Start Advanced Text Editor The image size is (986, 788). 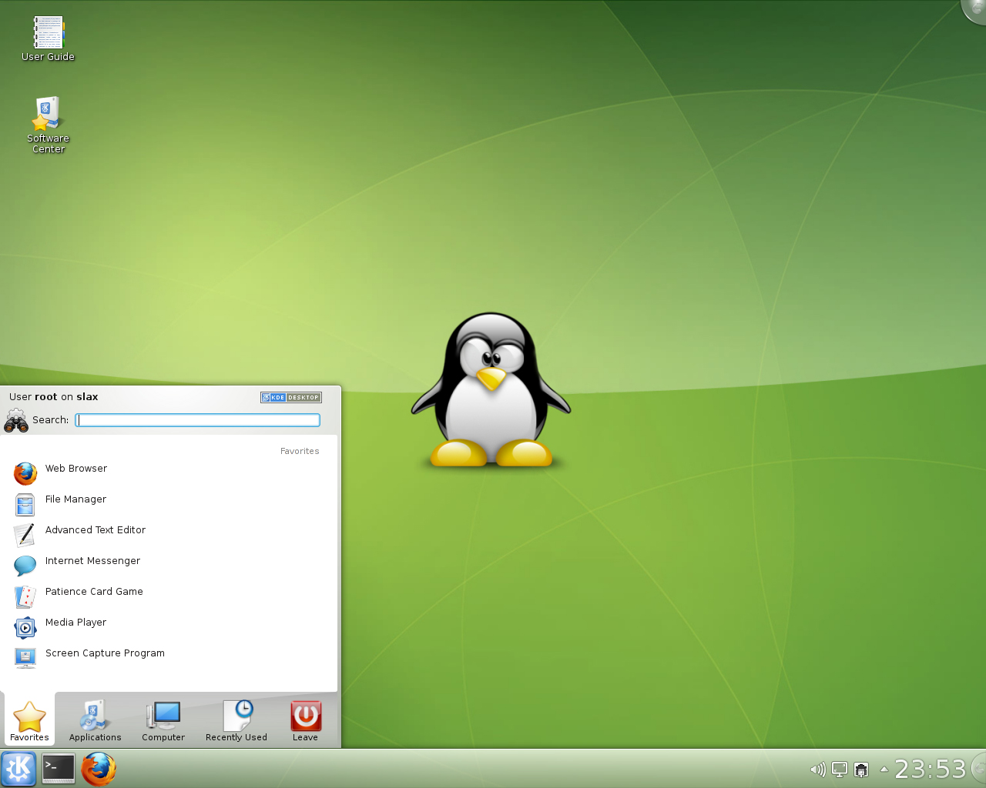(95, 531)
